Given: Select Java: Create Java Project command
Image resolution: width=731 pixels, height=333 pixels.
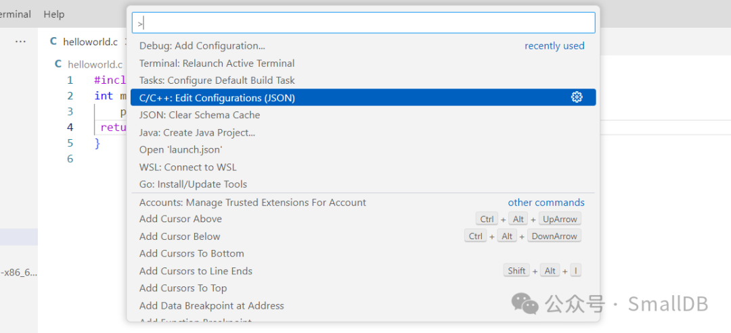Looking at the screenshot, I should pos(197,132).
